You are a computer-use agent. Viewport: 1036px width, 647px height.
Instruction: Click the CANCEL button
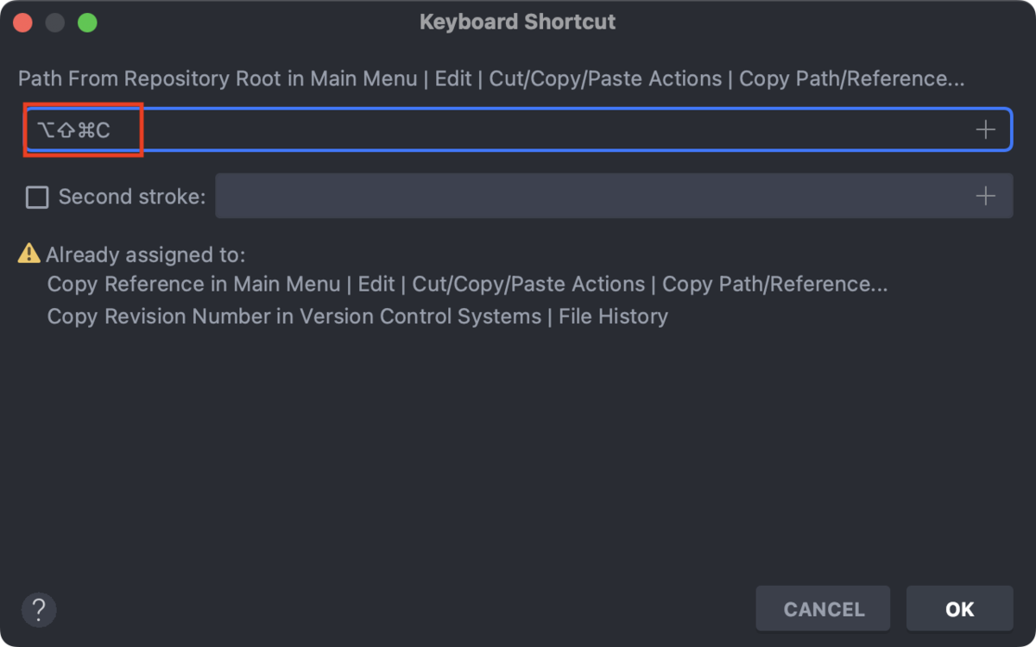[x=823, y=609]
